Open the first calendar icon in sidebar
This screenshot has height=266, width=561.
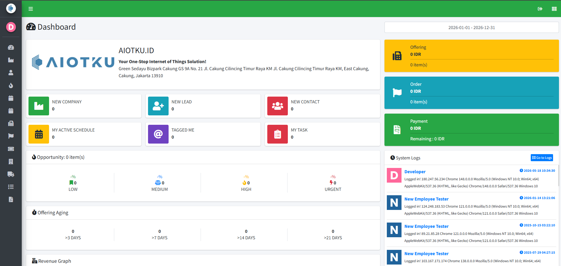pos(11,98)
